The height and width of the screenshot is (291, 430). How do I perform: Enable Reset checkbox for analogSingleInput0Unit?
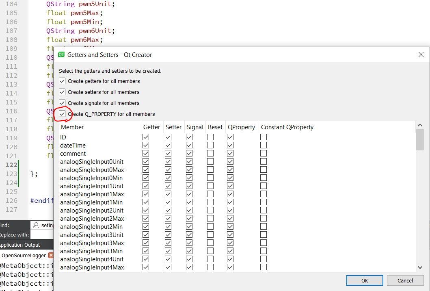(210, 161)
